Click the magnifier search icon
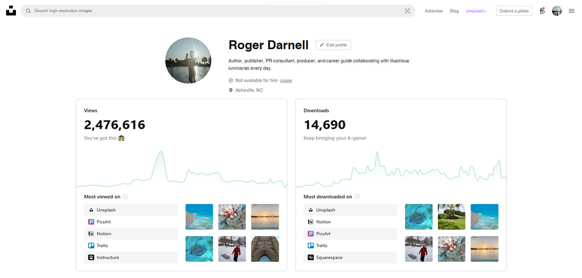The height and width of the screenshot is (278, 582). pos(29,11)
